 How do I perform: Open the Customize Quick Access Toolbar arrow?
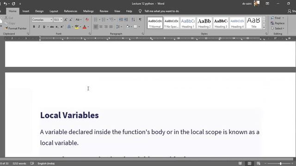point(20,4)
